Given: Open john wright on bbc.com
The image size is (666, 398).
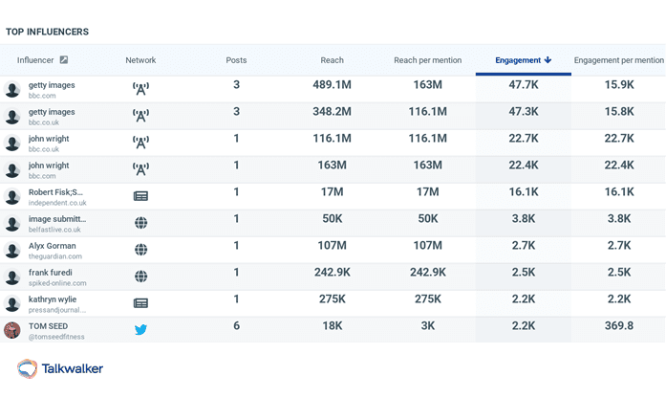Looking at the screenshot, I should (x=49, y=166).
